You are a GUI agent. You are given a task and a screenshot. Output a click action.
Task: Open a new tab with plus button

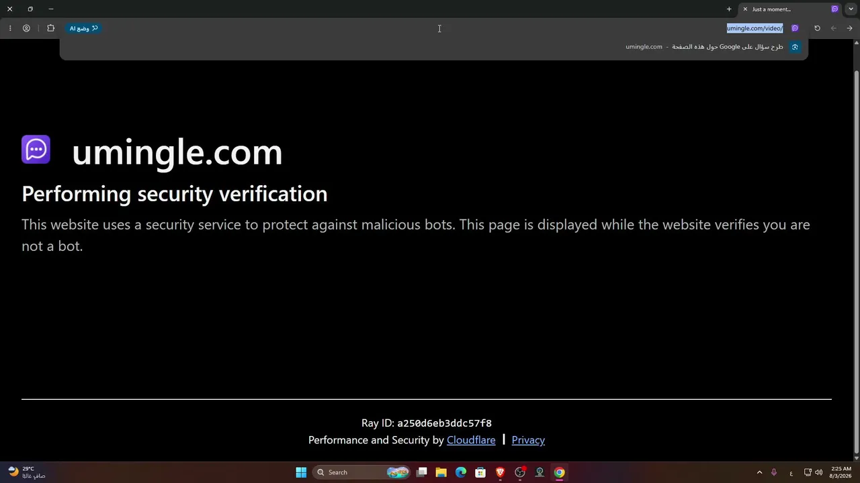tap(729, 9)
